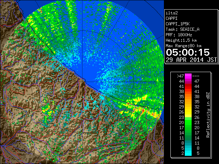Select the "PRF: 1800Hz" text
219x164 pixels.
tap(179, 35)
